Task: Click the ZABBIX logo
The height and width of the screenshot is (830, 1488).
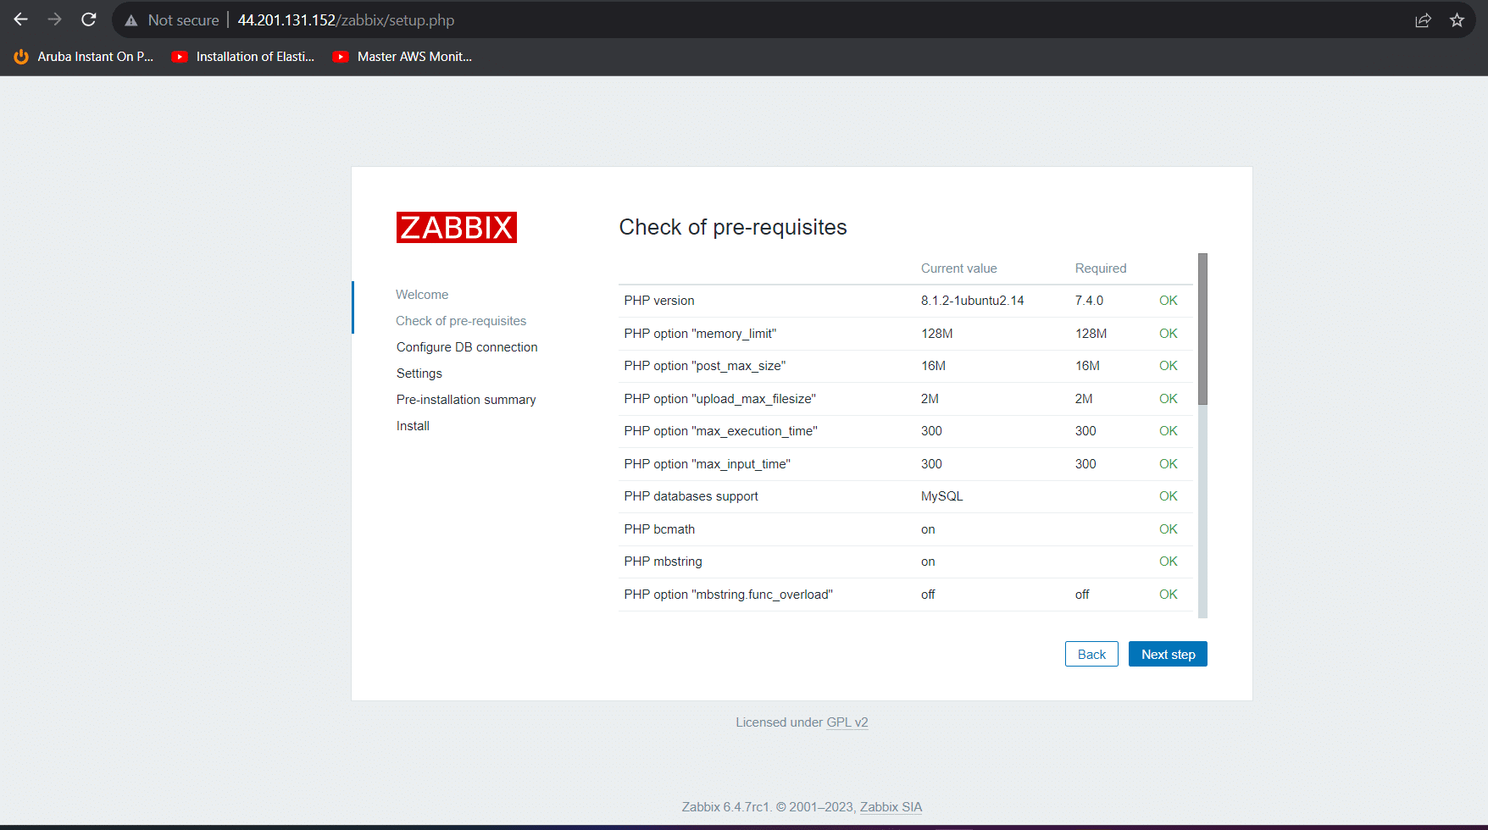Action: pos(457,227)
